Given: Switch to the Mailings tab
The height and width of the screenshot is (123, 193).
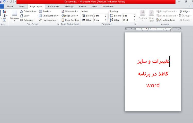Looking at the screenshot, I should click(x=69, y=6).
